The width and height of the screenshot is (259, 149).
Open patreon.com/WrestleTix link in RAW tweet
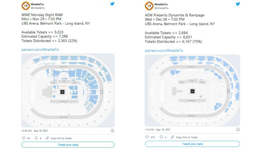[x=40, y=49]
